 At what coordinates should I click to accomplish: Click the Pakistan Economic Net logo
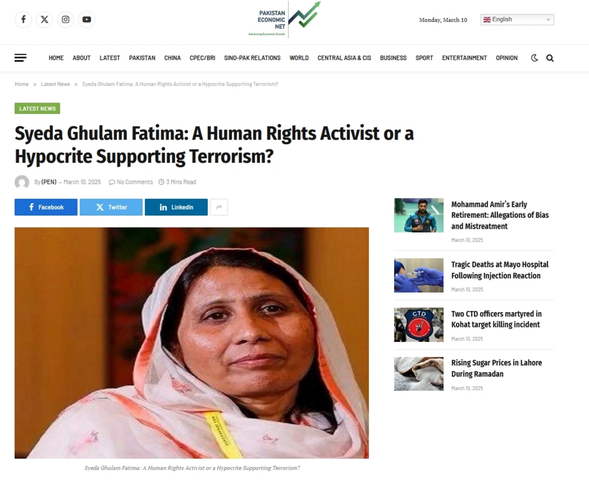284,20
